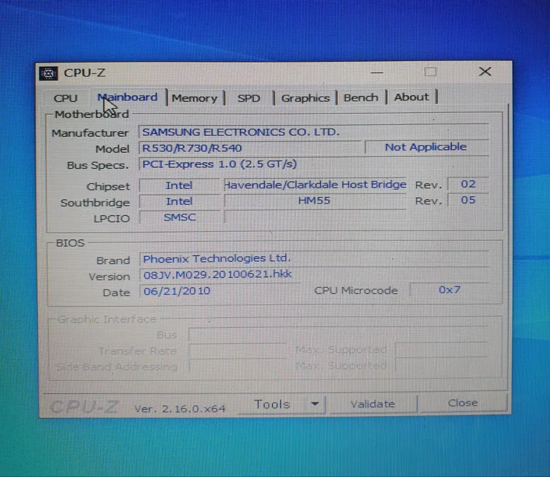Click the Chipset vendor Intel field

tap(179, 186)
